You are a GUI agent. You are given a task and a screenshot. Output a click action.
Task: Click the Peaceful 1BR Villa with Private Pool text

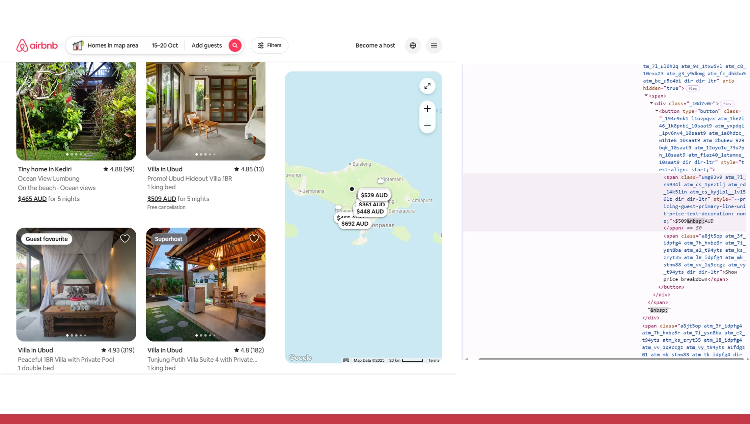(66, 360)
